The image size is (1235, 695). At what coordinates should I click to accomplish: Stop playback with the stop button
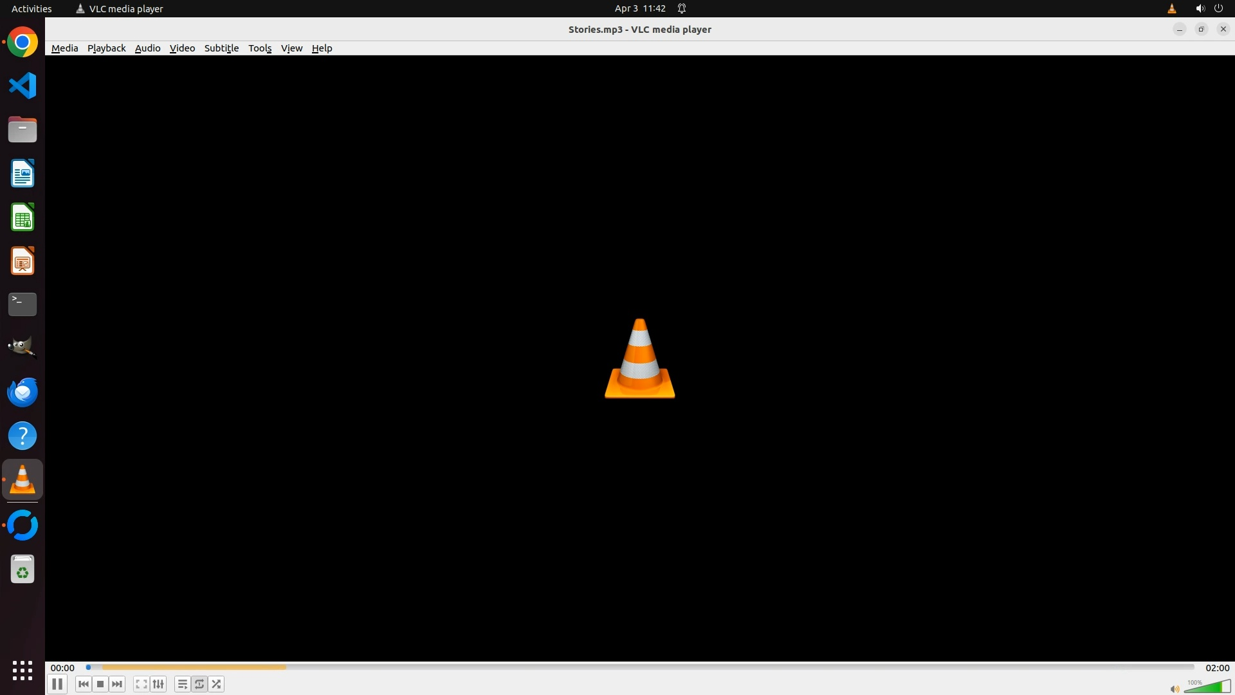[x=100, y=684]
